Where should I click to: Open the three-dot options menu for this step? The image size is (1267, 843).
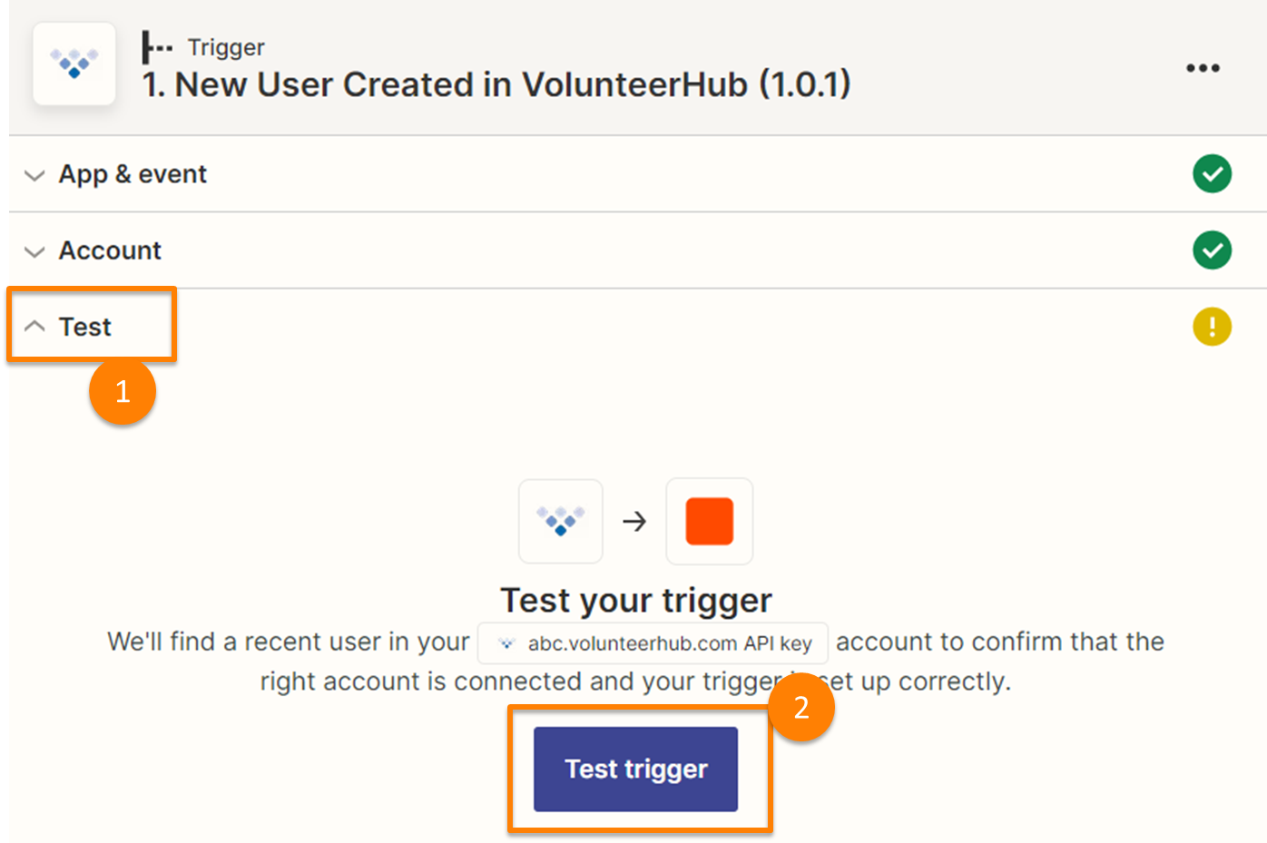pos(1202,67)
